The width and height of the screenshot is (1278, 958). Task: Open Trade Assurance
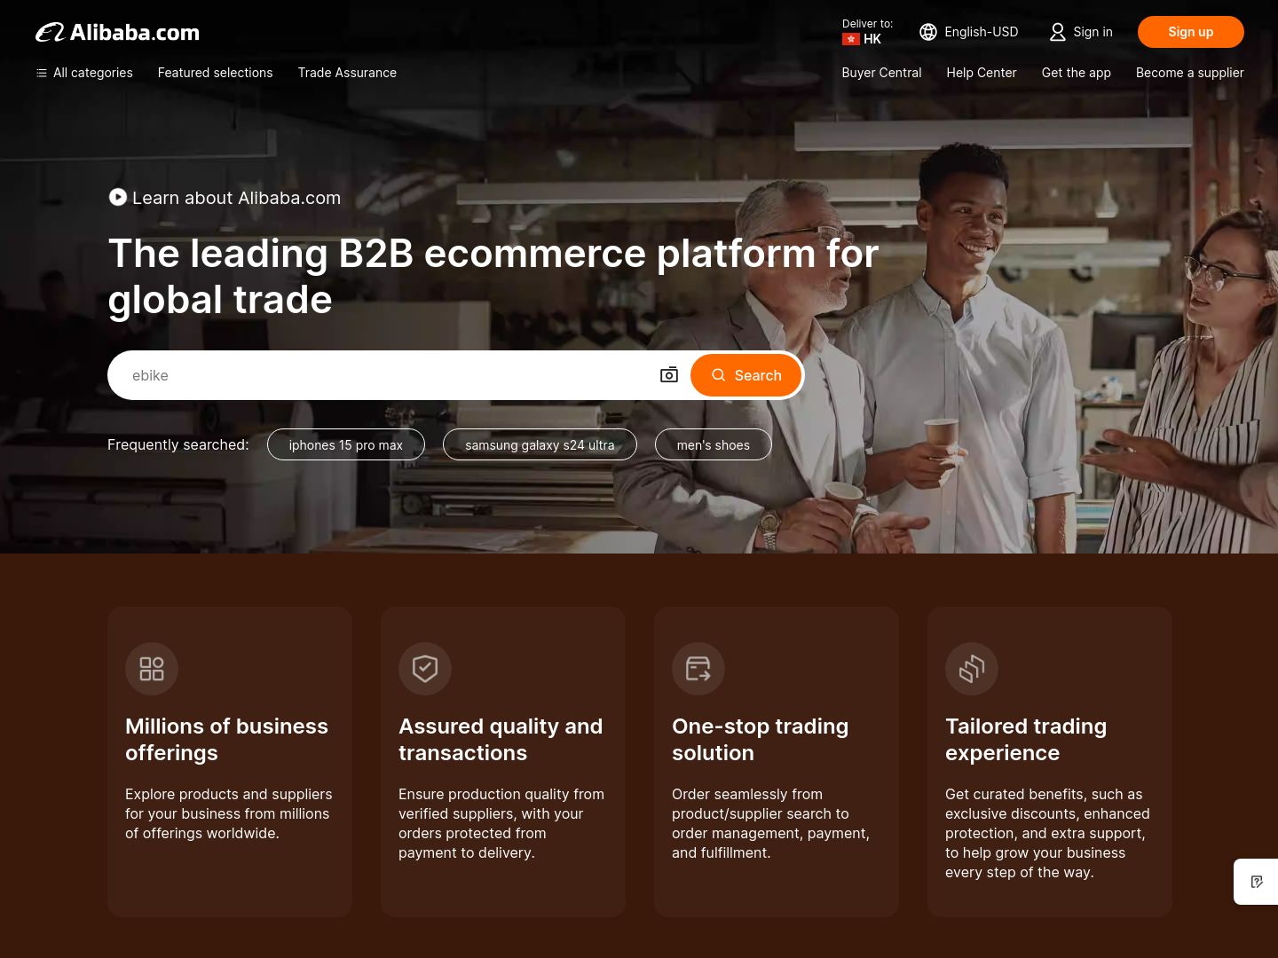click(x=347, y=73)
